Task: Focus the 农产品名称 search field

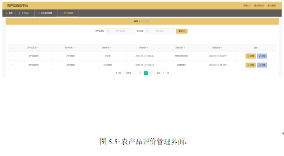Action: (120, 31)
